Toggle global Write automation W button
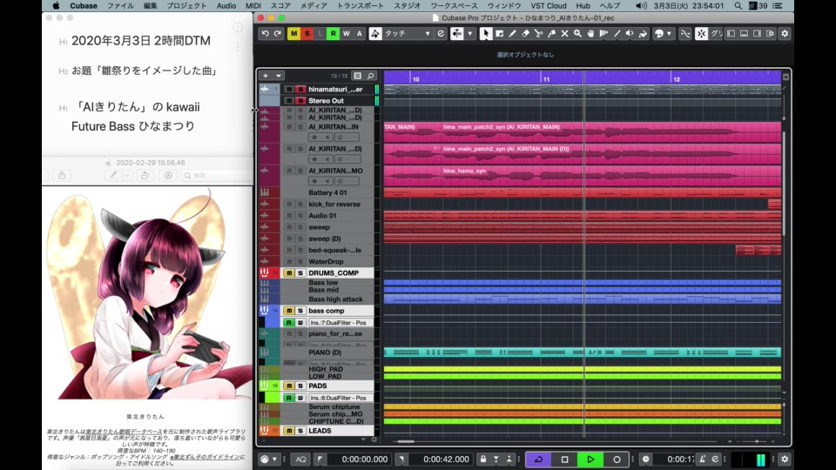The image size is (836, 470). tap(346, 34)
